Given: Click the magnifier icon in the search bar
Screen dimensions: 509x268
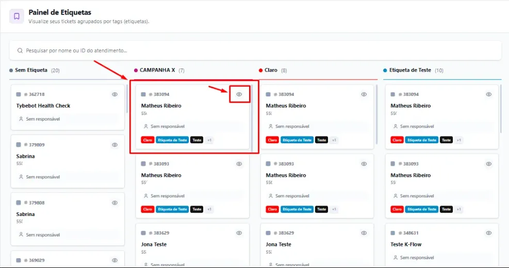Looking at the screenshot, I should 20,51.
